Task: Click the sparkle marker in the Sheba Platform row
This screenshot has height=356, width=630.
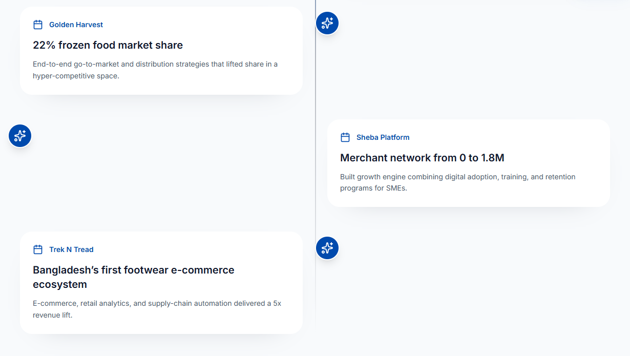Action: 20,136
